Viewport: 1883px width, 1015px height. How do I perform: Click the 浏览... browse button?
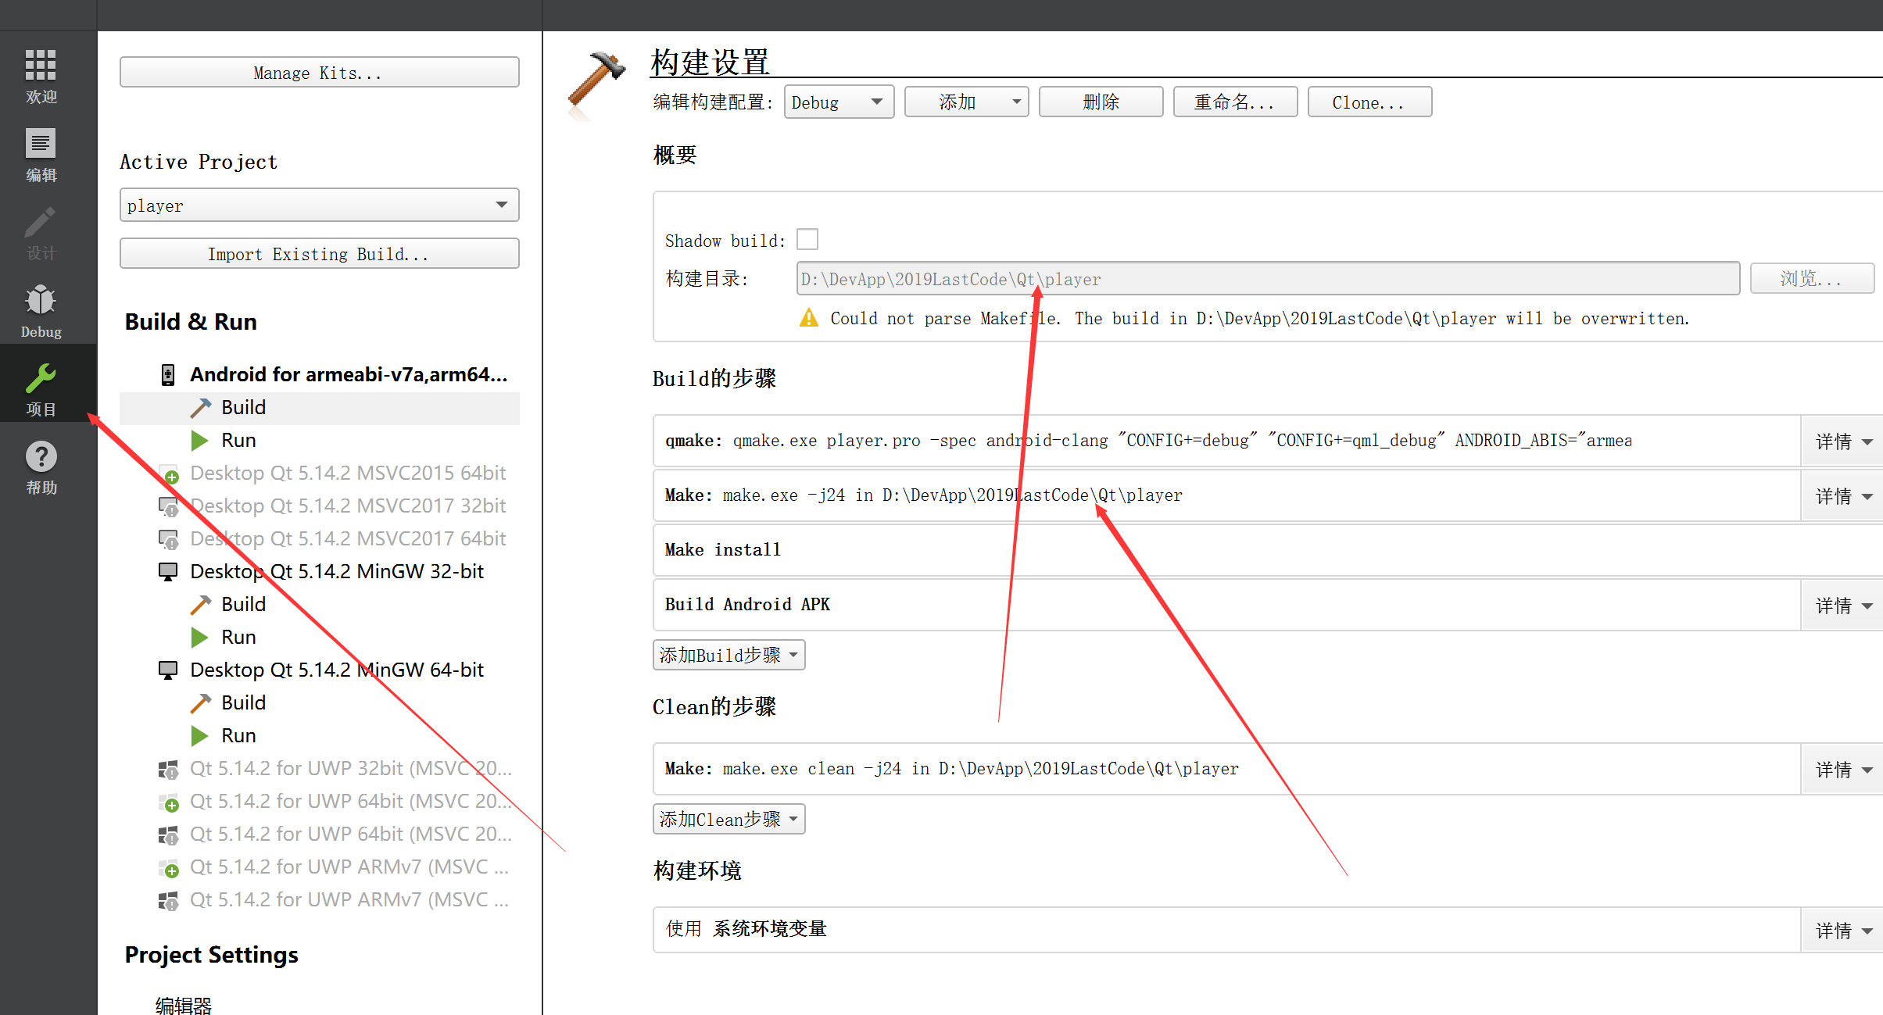tap(1811, 279)
